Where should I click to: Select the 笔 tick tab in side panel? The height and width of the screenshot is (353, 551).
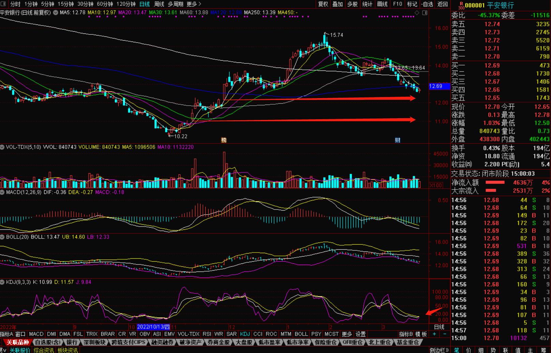coord(456,350)
